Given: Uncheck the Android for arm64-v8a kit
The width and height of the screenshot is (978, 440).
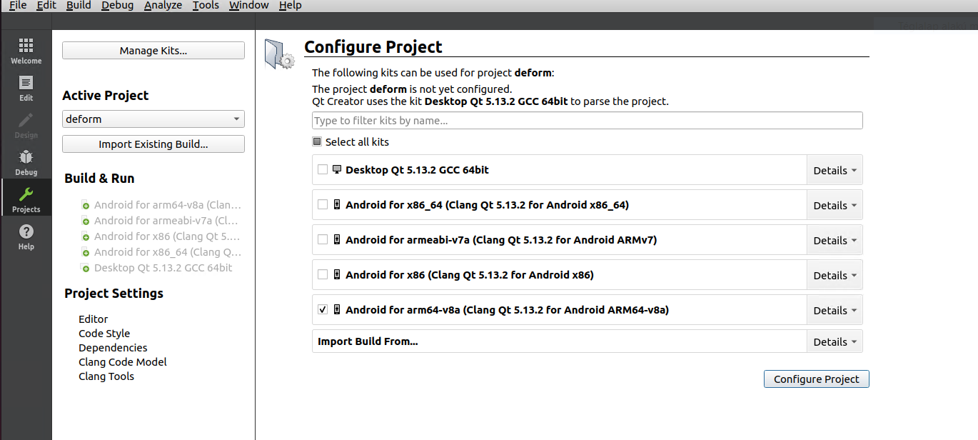Looking at the screenshot, I should [x=322, y=309].
